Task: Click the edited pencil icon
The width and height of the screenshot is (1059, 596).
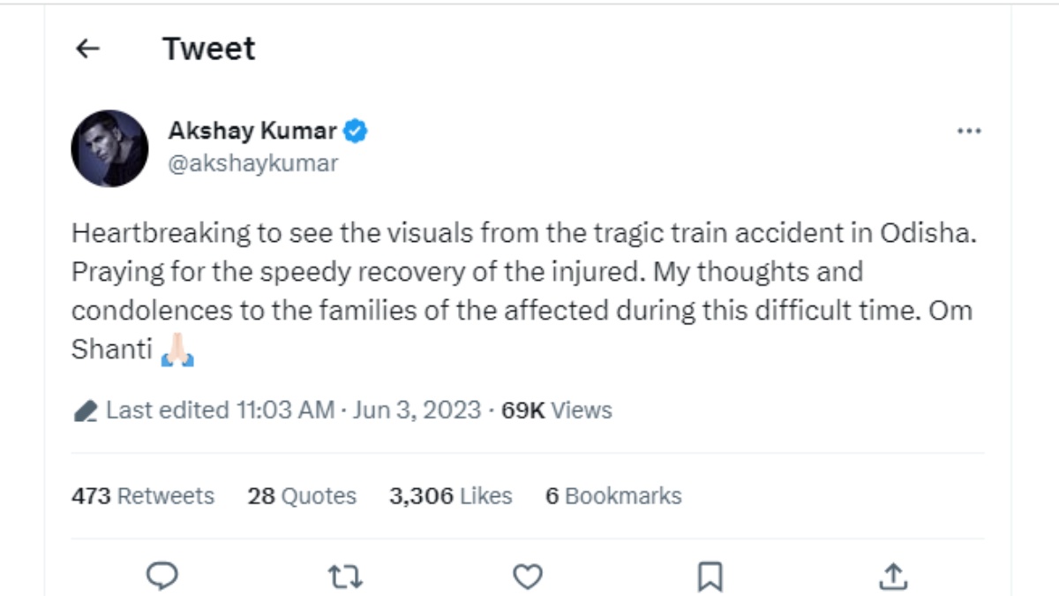Action: [x=85, y=409]
